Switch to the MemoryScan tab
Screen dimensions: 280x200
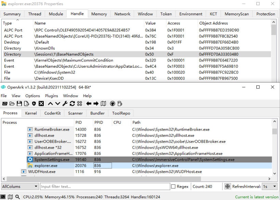237,14
